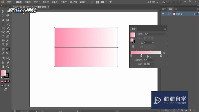Open gradient preset dropdown beside gradient swatch

pos(136,35)
